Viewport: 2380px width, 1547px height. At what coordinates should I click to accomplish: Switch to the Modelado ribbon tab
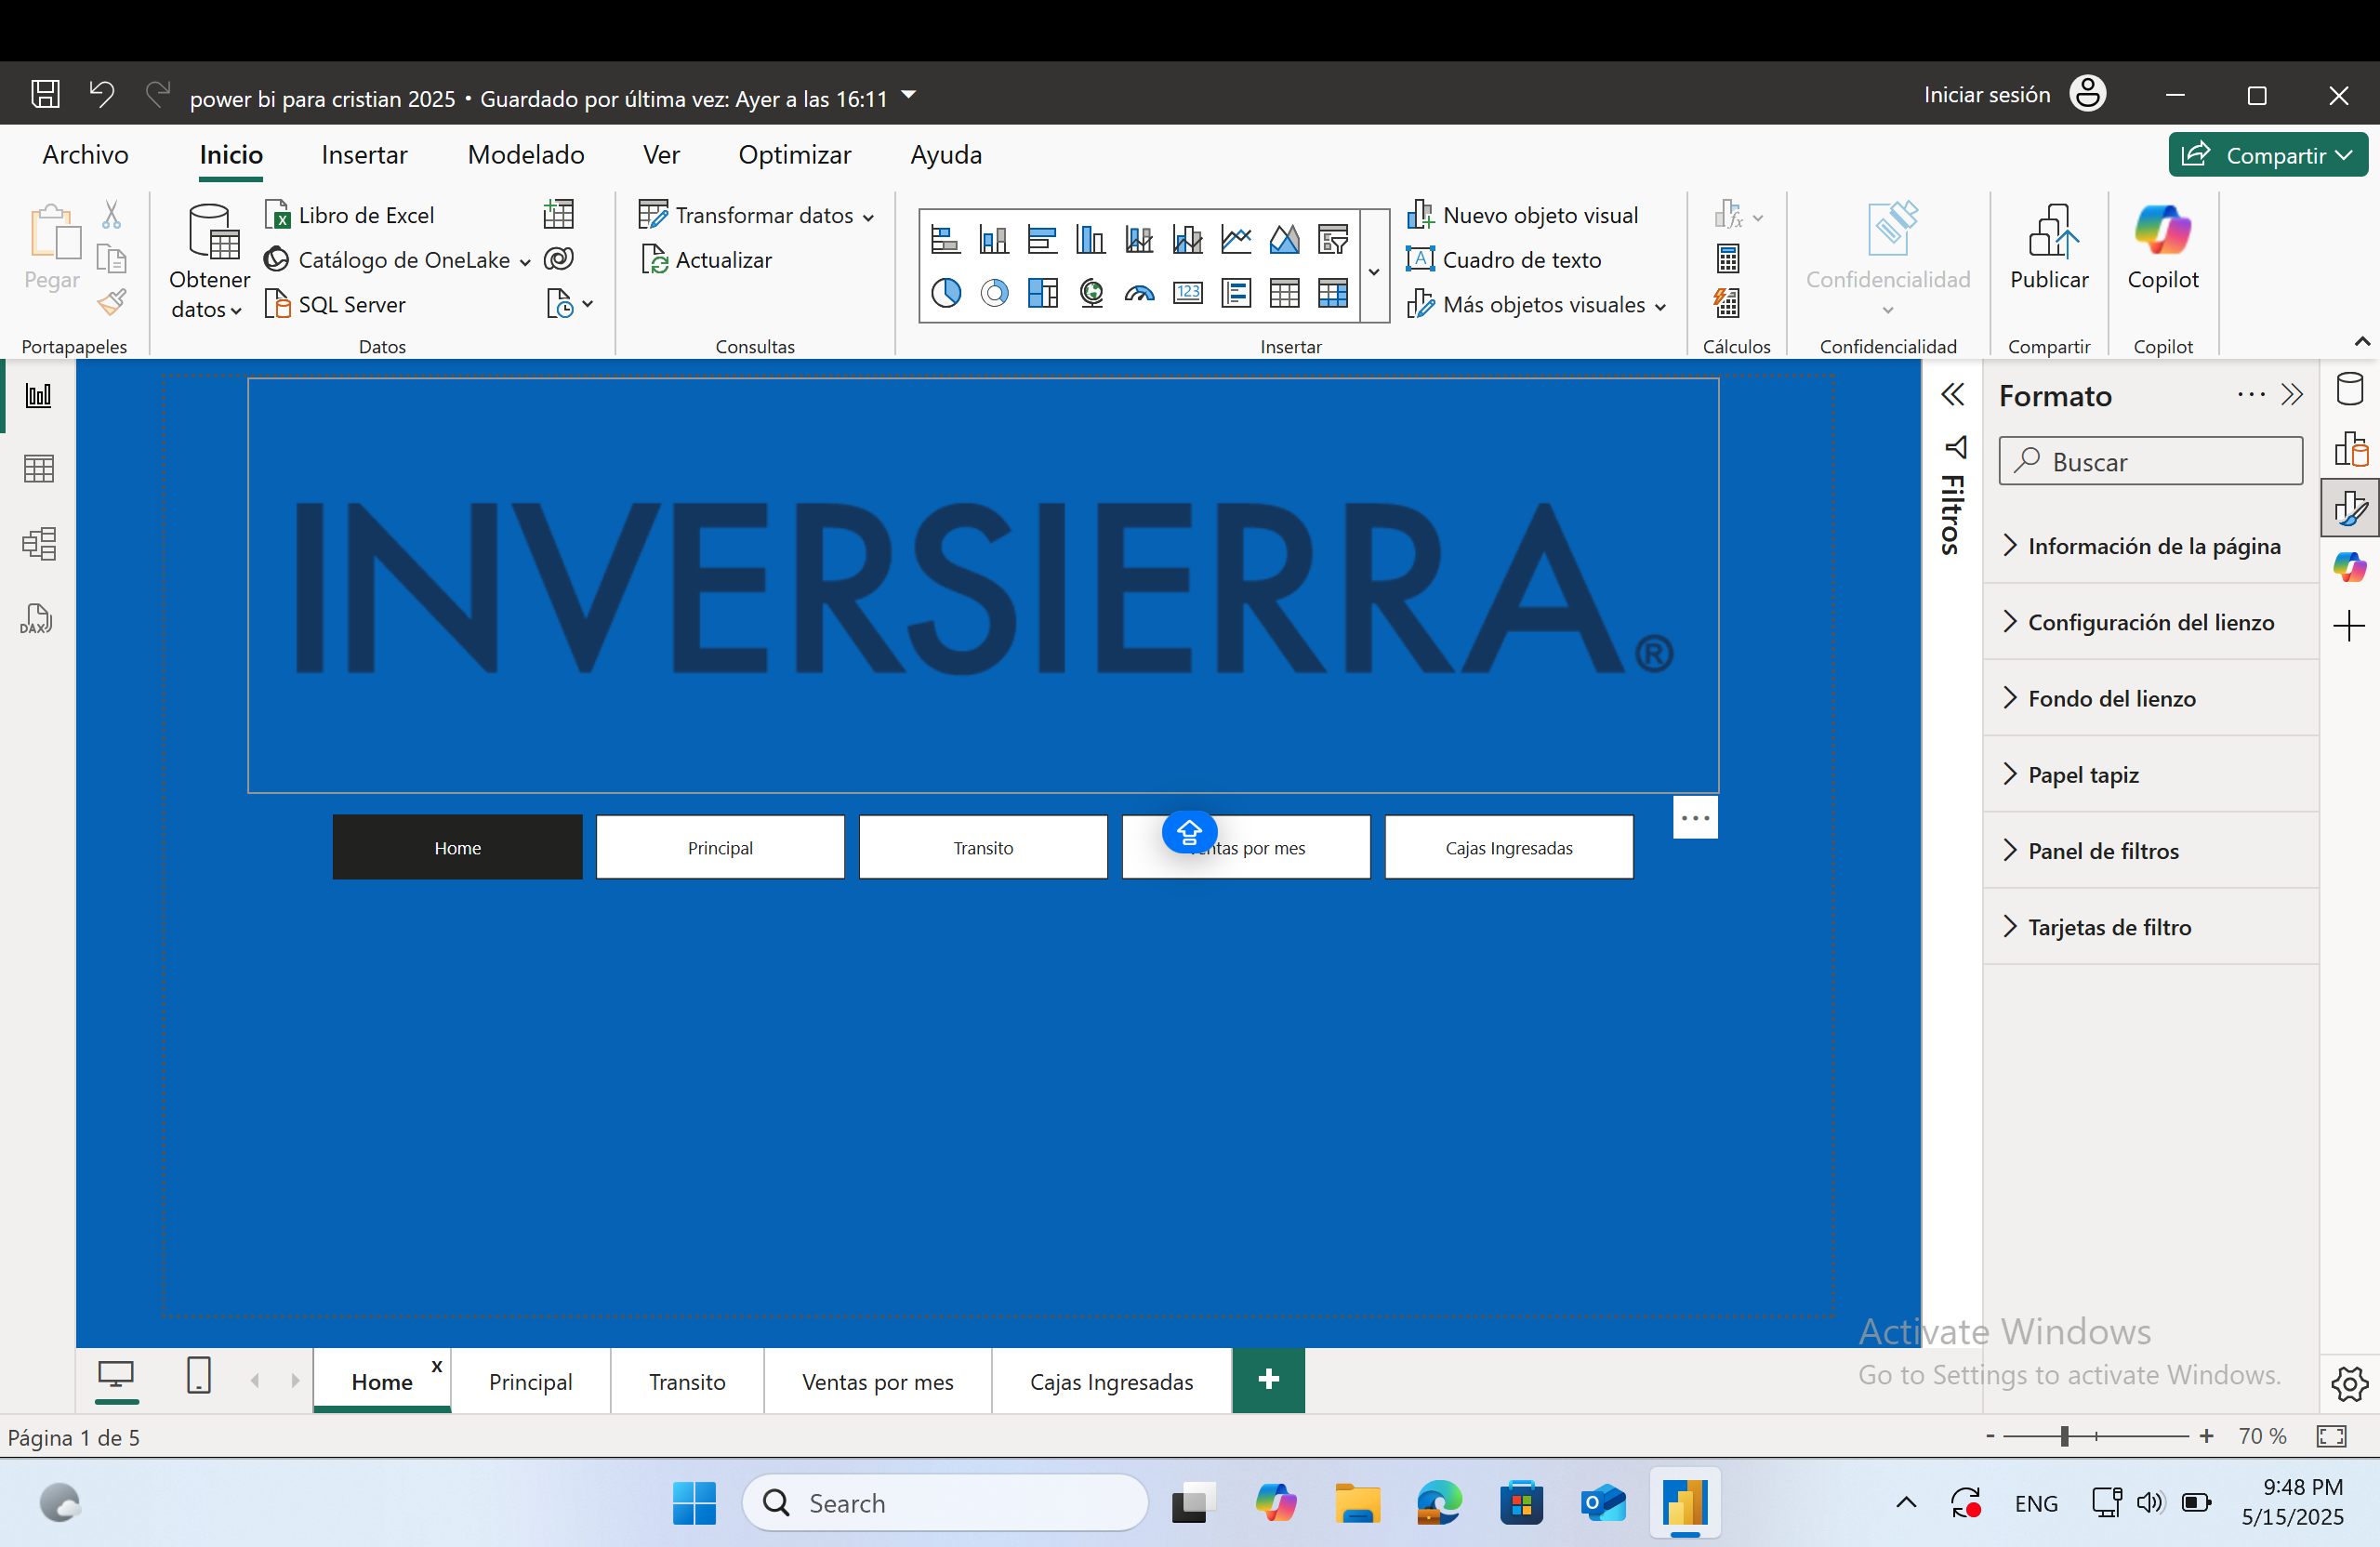526,155
